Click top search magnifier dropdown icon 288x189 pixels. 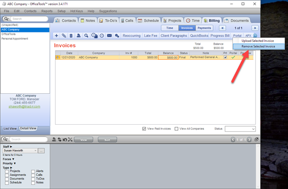coord(6,18)
